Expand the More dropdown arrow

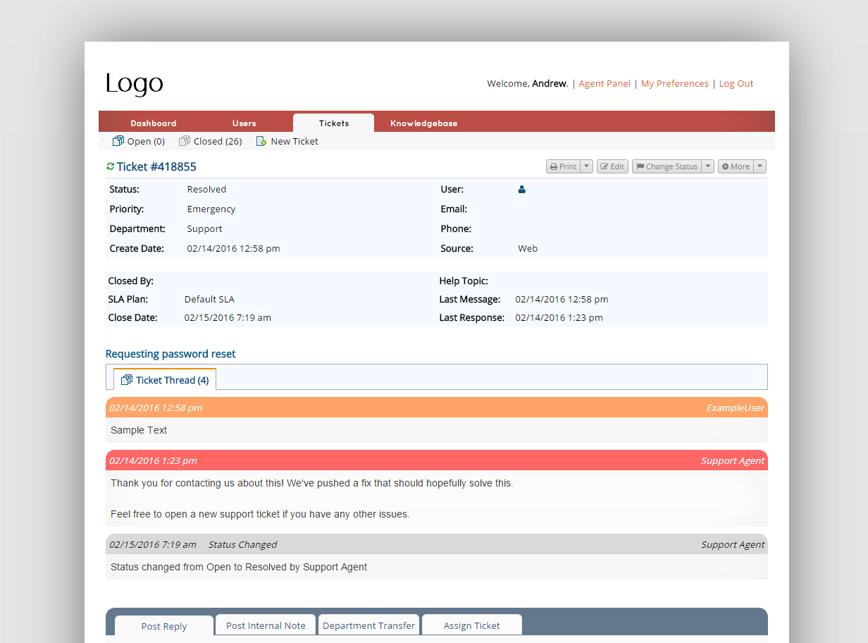coord(759,166)
